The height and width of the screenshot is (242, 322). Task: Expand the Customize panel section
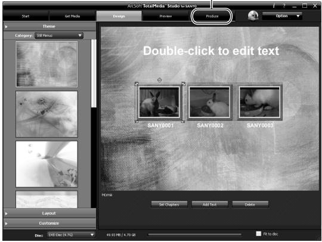coord(49,223)
